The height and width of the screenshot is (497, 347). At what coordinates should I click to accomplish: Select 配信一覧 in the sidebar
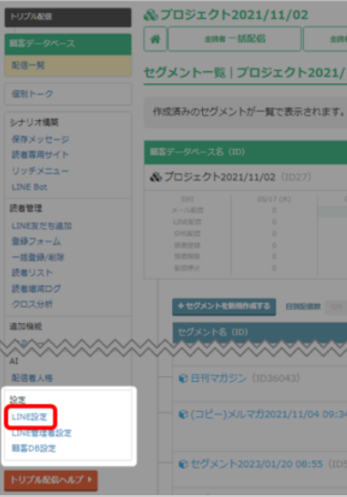pos(67,66)
